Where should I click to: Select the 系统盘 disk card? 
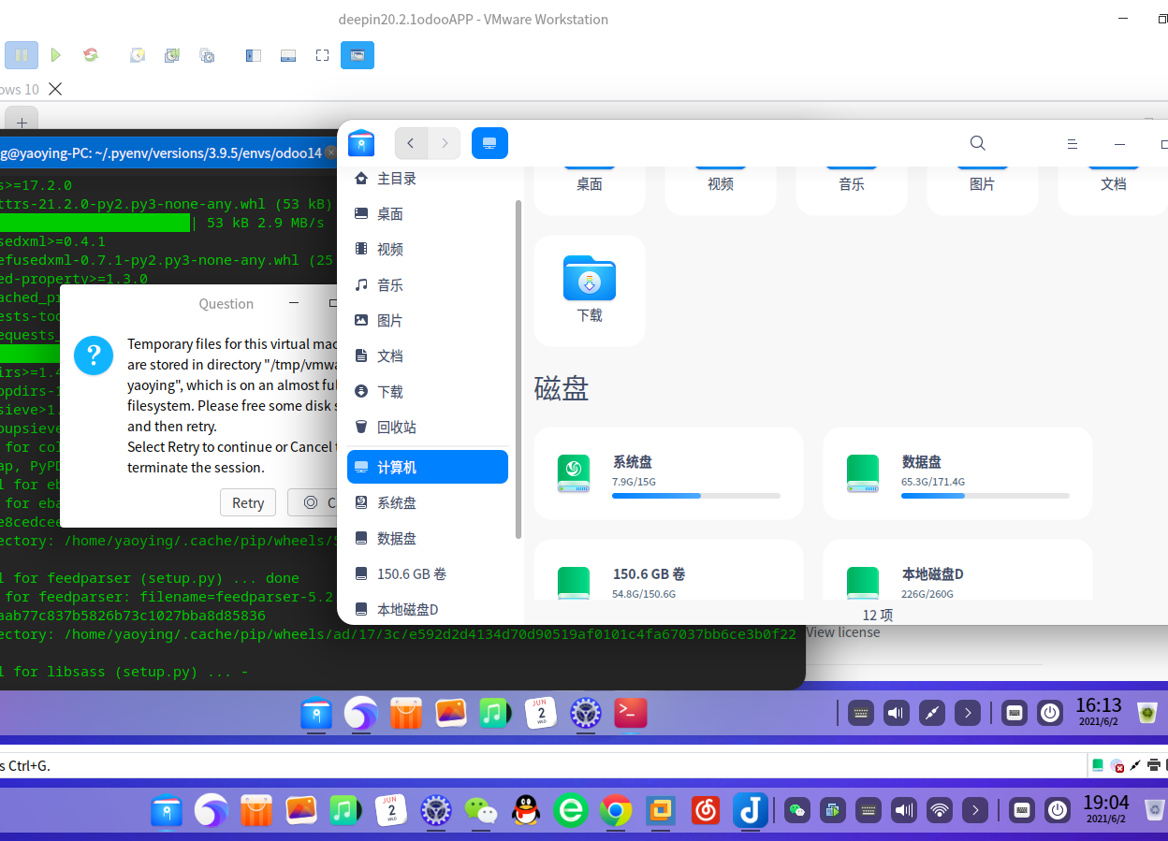click(668, 473)
